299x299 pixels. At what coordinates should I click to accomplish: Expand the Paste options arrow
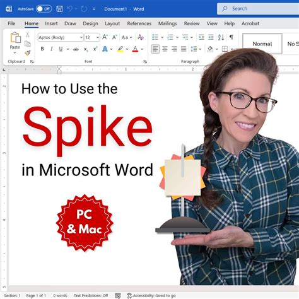pos(15,53)
